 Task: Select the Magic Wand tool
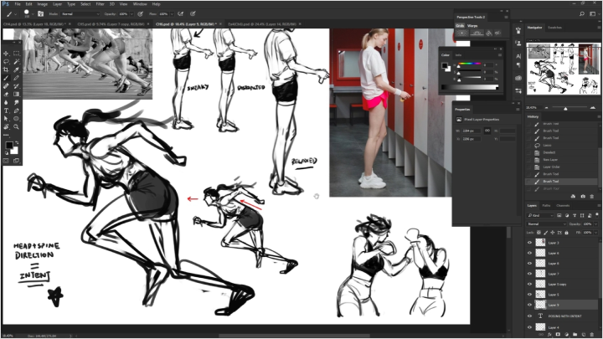(16, 61)
